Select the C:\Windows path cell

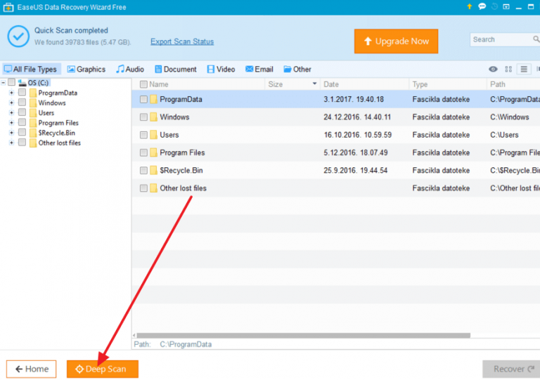click(x=509, y=117)
